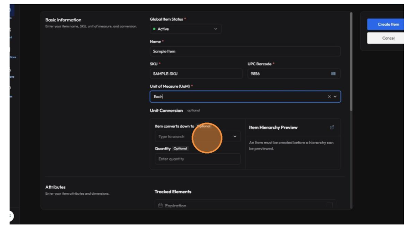This screenshot has height=240, width=408.
Task: Click the Unit of Measure field showing Each
Action: coord(245,96)
